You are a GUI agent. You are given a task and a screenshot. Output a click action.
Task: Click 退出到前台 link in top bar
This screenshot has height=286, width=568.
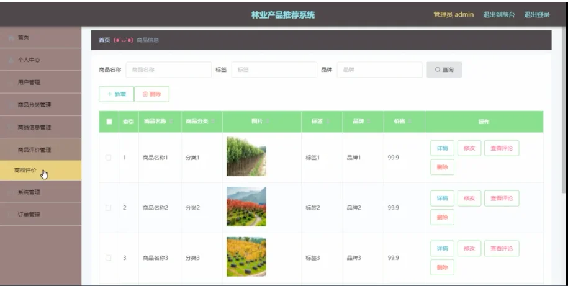pyautogui.click(x=499, y=15)
